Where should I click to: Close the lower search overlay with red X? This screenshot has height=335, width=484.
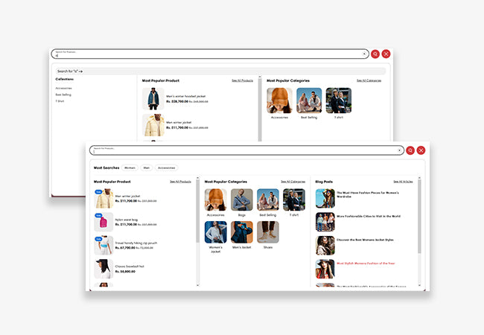[421, 150]
